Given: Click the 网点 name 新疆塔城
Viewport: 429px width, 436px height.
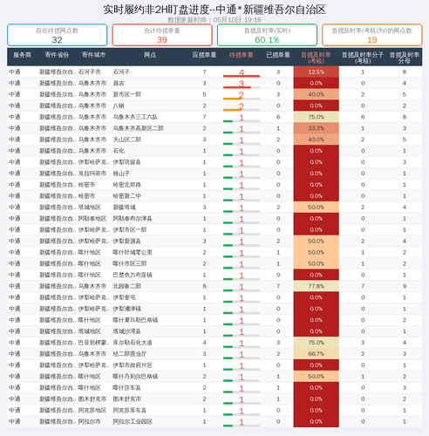Looking at the screenshot, I should 124,208.
